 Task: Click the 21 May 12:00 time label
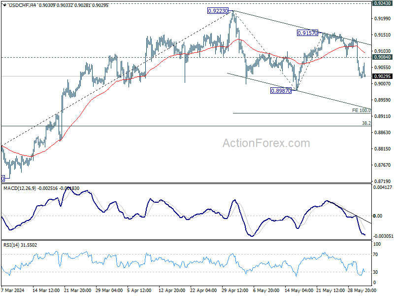[329, 290]
